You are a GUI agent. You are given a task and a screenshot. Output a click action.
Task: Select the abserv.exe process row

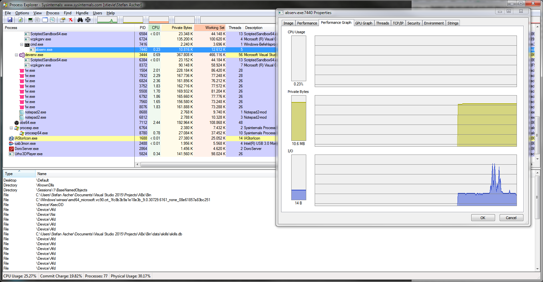(x=139, y=50)
